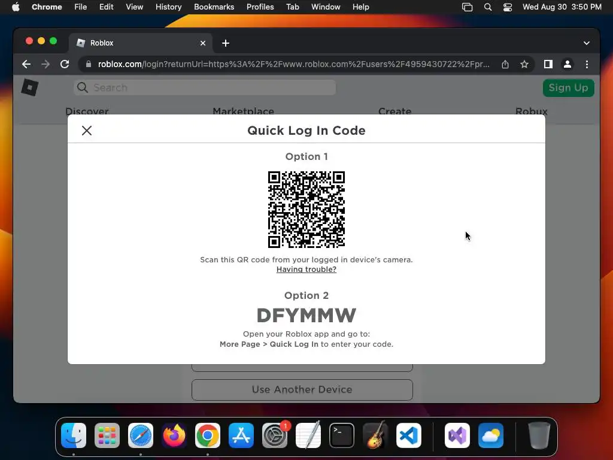This screenshot has height=460, width=613.
Task: Open the Having trouble? link
Action: pyautogui.click(x=306, y=270)
